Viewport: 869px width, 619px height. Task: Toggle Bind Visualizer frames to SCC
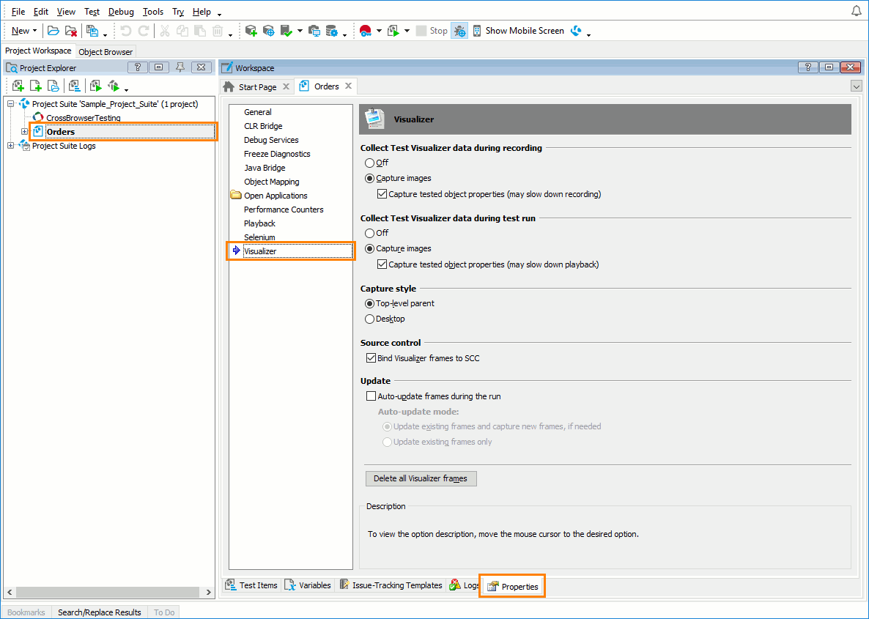371,358
